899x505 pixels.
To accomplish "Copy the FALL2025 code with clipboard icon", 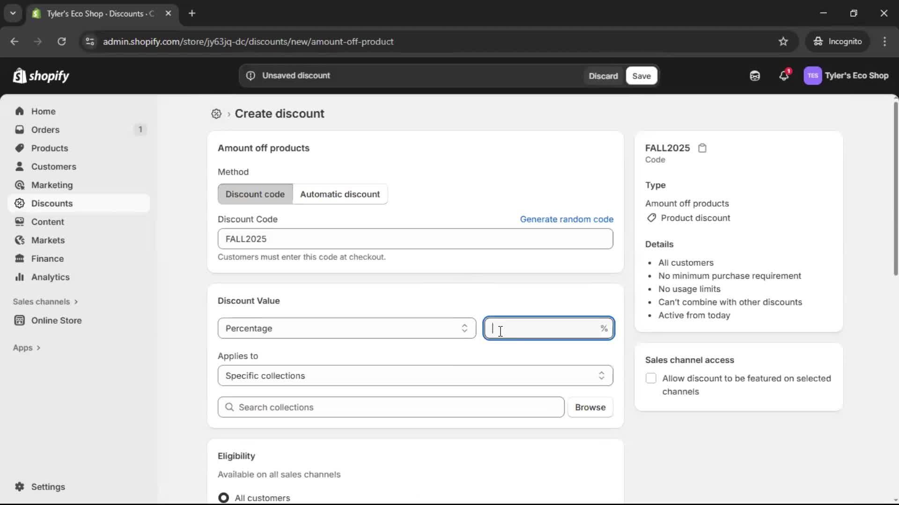I will pyautogui.click(x=702, y=148).
